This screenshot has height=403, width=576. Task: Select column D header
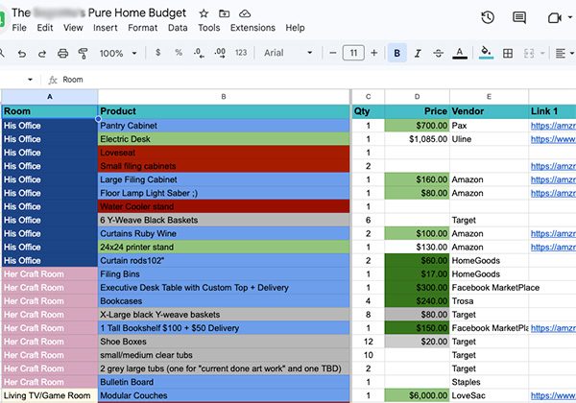(417, 97)
